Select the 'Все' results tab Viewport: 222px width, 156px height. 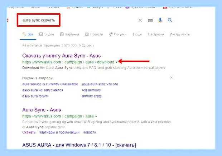click(28, 34)
